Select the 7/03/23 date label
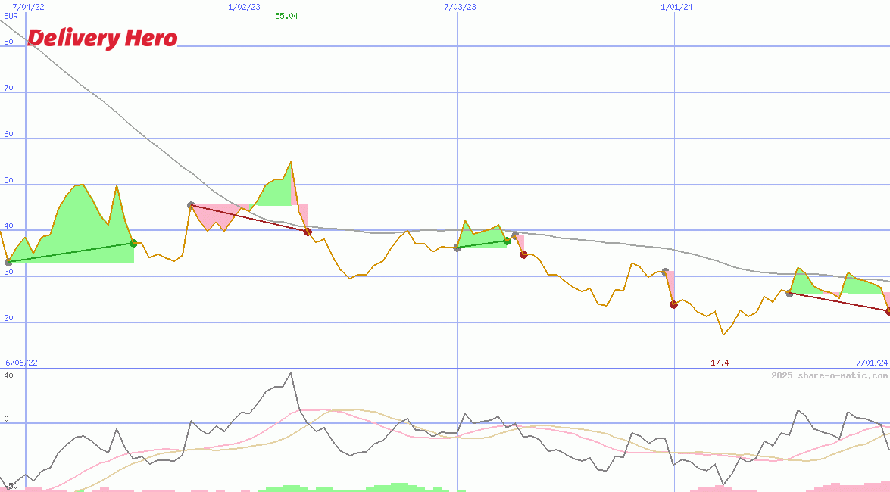The width and height of the screenshot is (890, 492). coord(460,7)
